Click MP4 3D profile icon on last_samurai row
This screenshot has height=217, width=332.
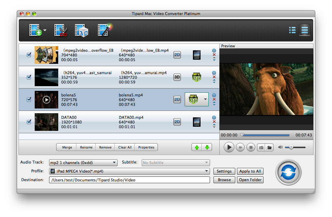pyautogui.click(x=196, y=77)
